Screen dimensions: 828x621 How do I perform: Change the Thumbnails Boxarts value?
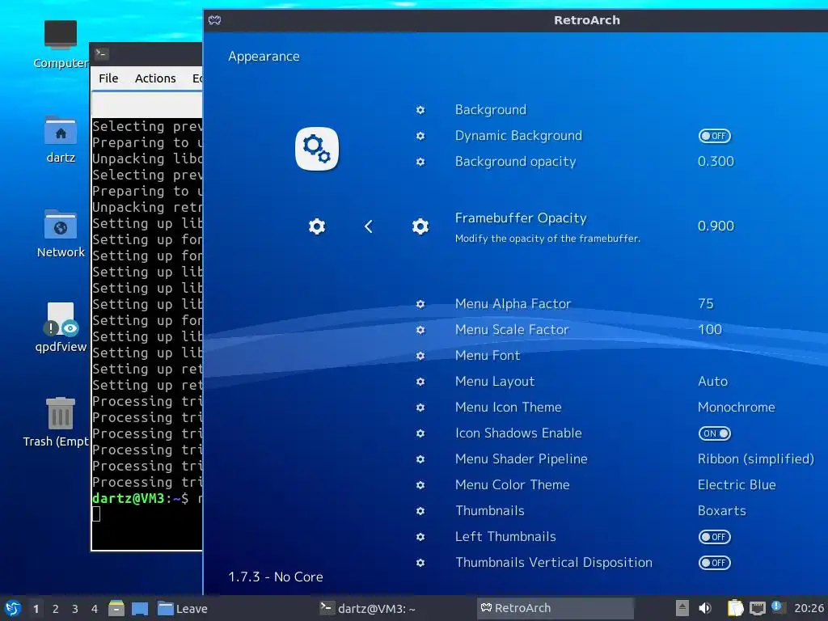point(722,511)
